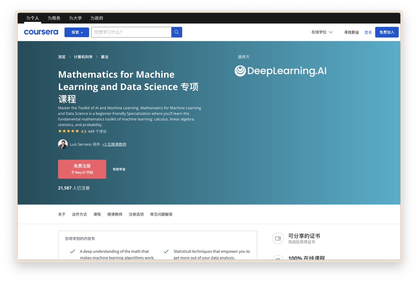Click the 4.5 rating value
The image size is (418, 282).
click(84, 131)
